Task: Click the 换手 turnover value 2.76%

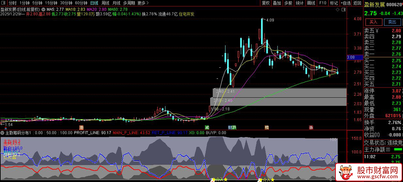Action: point(394,122)
